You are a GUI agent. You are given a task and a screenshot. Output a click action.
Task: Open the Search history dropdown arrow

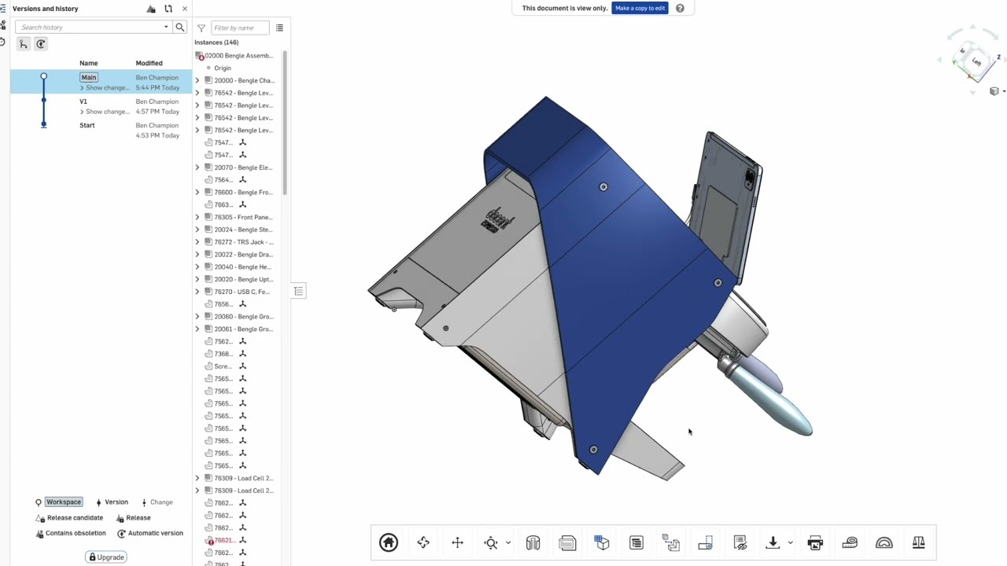coord(166,28)
